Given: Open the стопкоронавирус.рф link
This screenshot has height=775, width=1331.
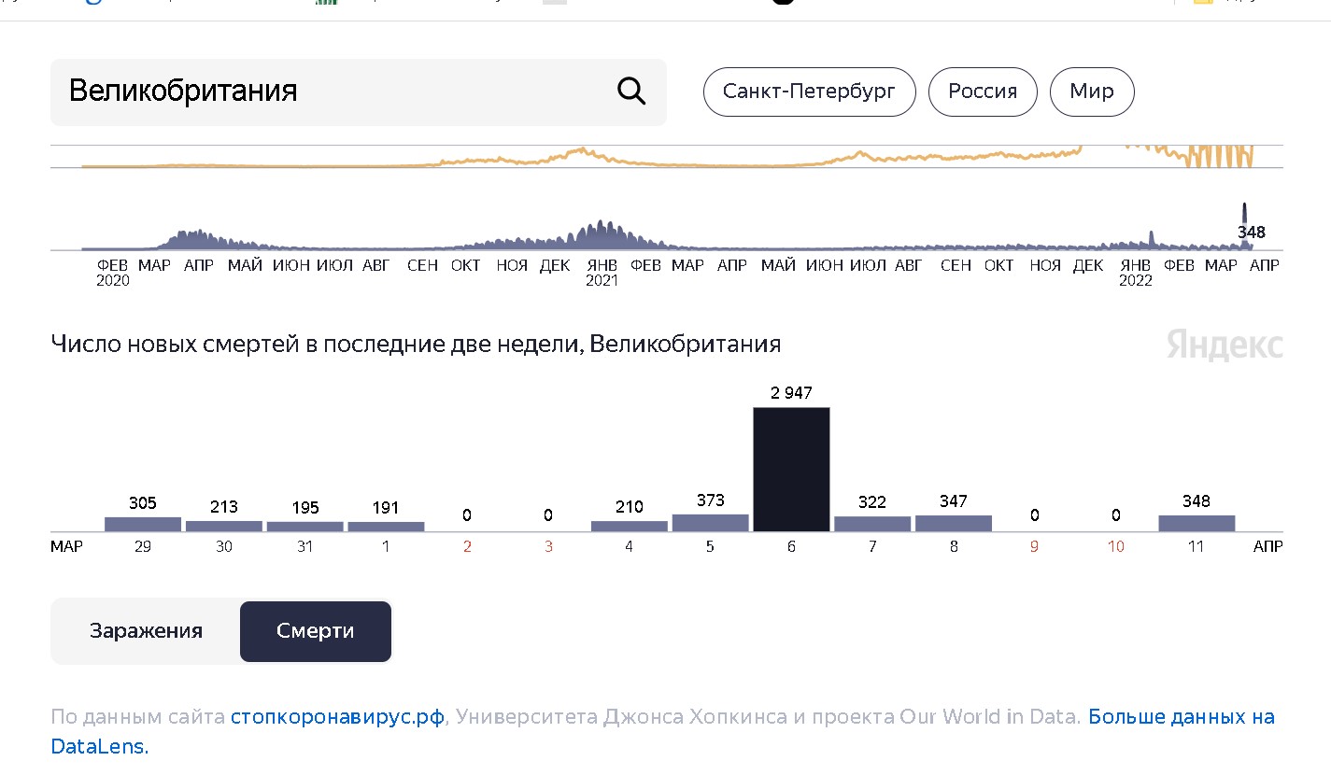Looking at the screenshot, I should (337, 717).
